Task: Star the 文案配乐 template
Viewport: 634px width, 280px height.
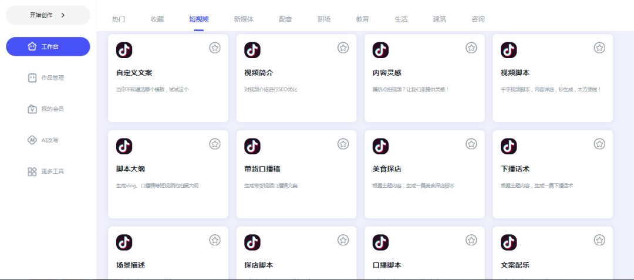Action: [x=599, y=240]
